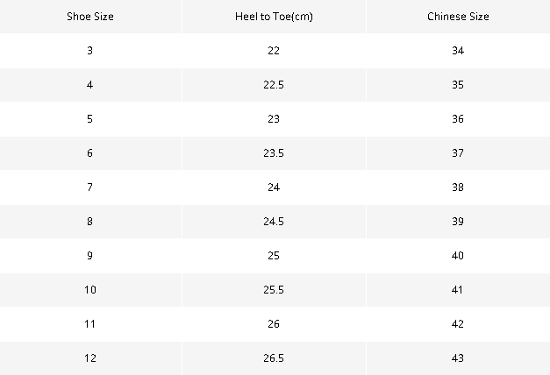Viewport: 550px width, 375px height.
Task: Click the 26.5 cm measurement cell
Action: pos(274,358)
